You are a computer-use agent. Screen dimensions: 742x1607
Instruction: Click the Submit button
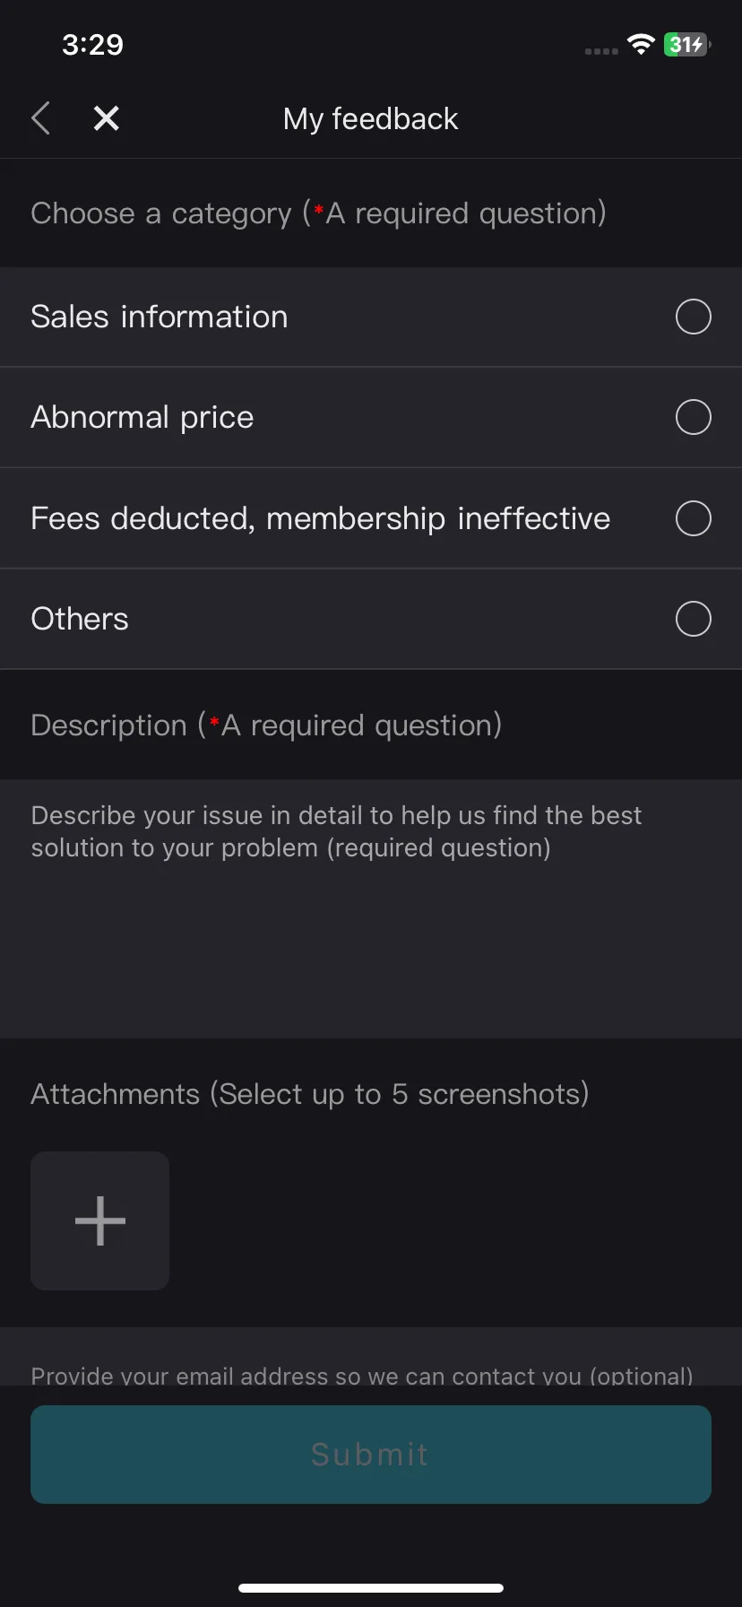point(371,1455)
